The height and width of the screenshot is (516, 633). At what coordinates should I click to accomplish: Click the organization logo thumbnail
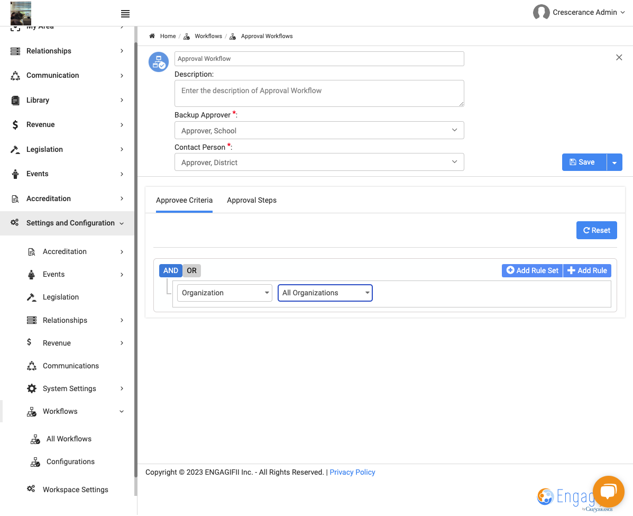click(21, 13)
